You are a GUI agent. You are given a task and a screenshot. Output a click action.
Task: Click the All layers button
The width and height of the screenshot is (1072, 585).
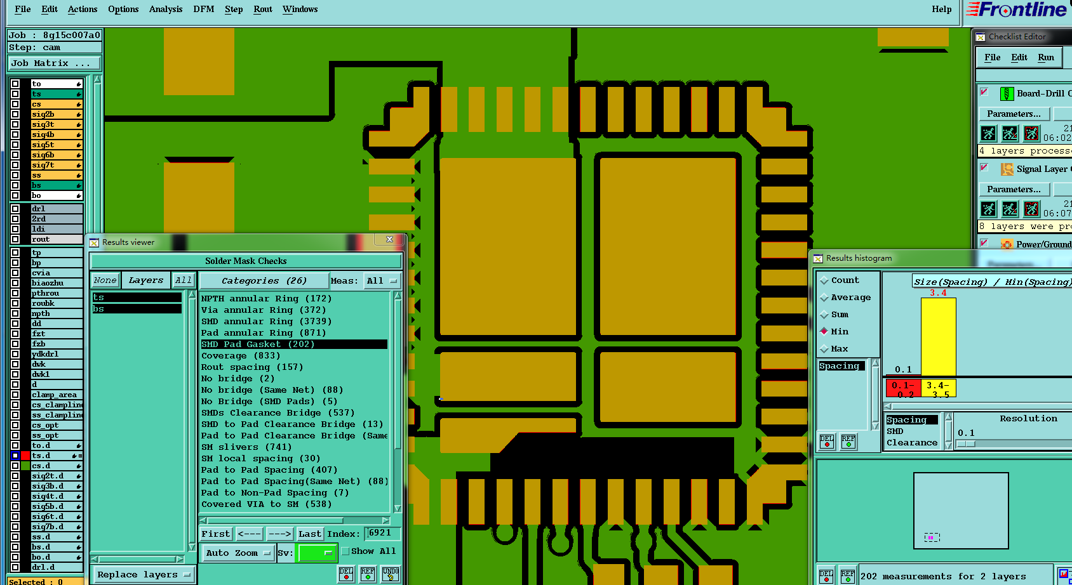(184, 280)
